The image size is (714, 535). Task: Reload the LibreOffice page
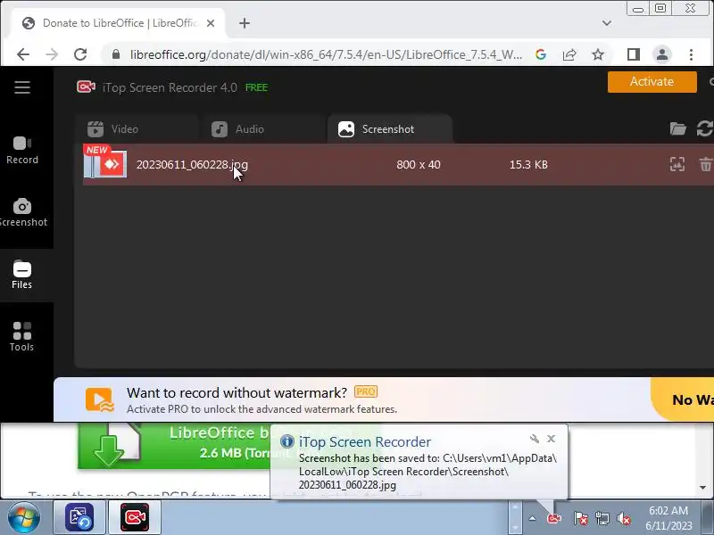point(80,54)
